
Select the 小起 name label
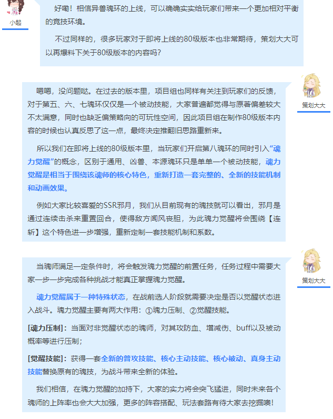point(15,23)
